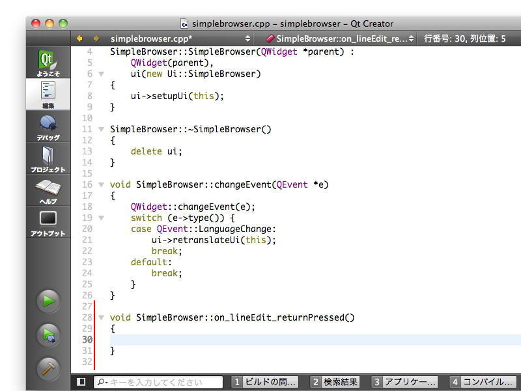
Task: Switch to the 編集 (Edit) mode
Action: (x=48, y=94)
